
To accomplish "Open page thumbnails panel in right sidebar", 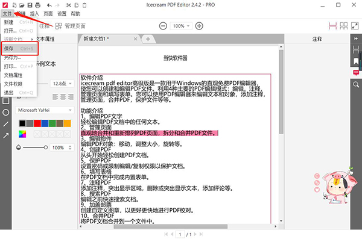I will pos(356,49).
